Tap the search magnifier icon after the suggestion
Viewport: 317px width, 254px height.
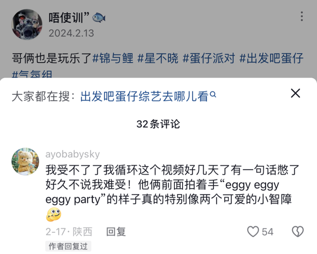[213, 95]
